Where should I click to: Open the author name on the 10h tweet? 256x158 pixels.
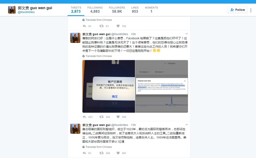[96, 34]
